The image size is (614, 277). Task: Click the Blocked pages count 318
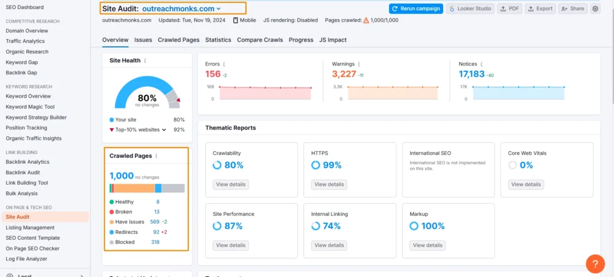click(x=155, y=242)
